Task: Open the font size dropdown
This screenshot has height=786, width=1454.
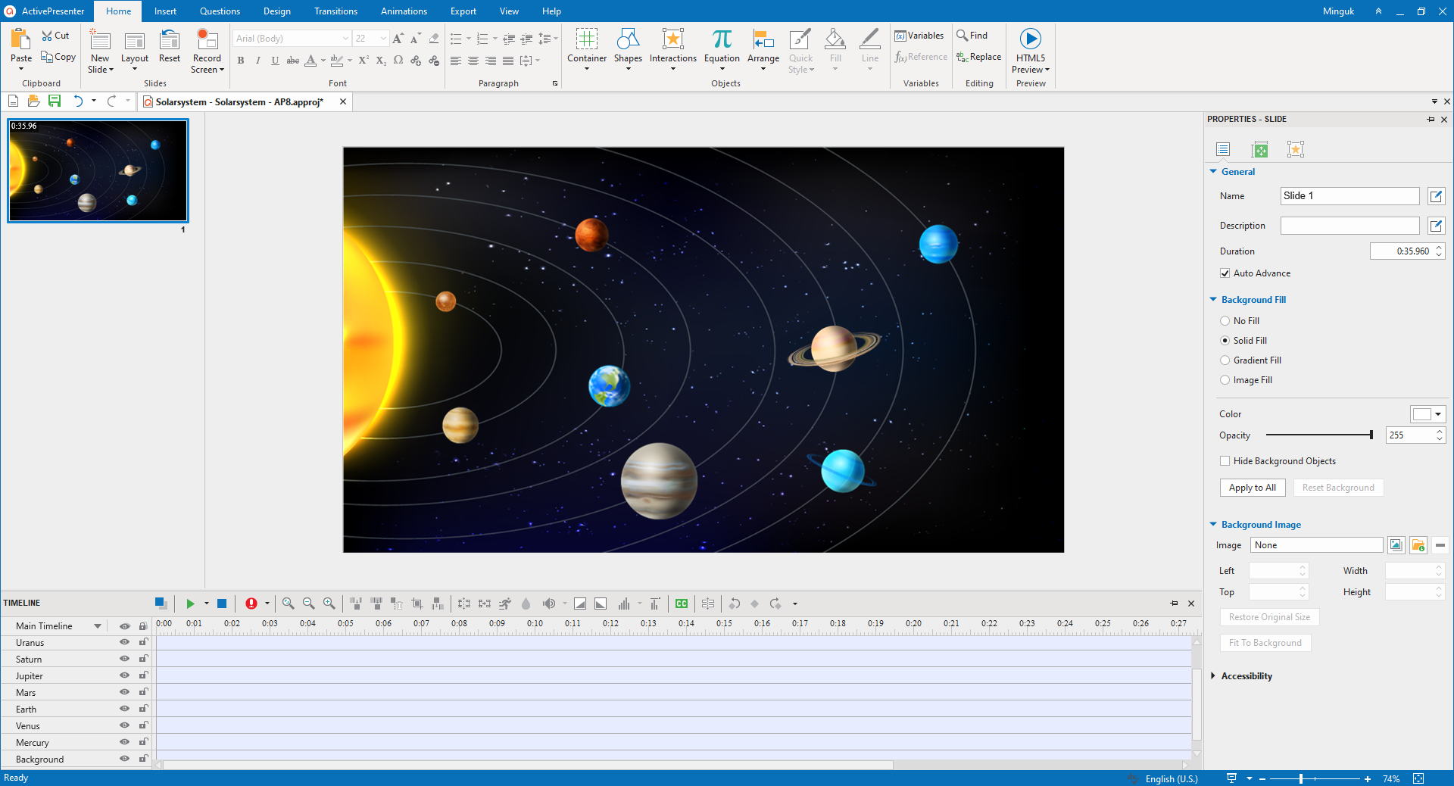Action: (x=383, y=39)
